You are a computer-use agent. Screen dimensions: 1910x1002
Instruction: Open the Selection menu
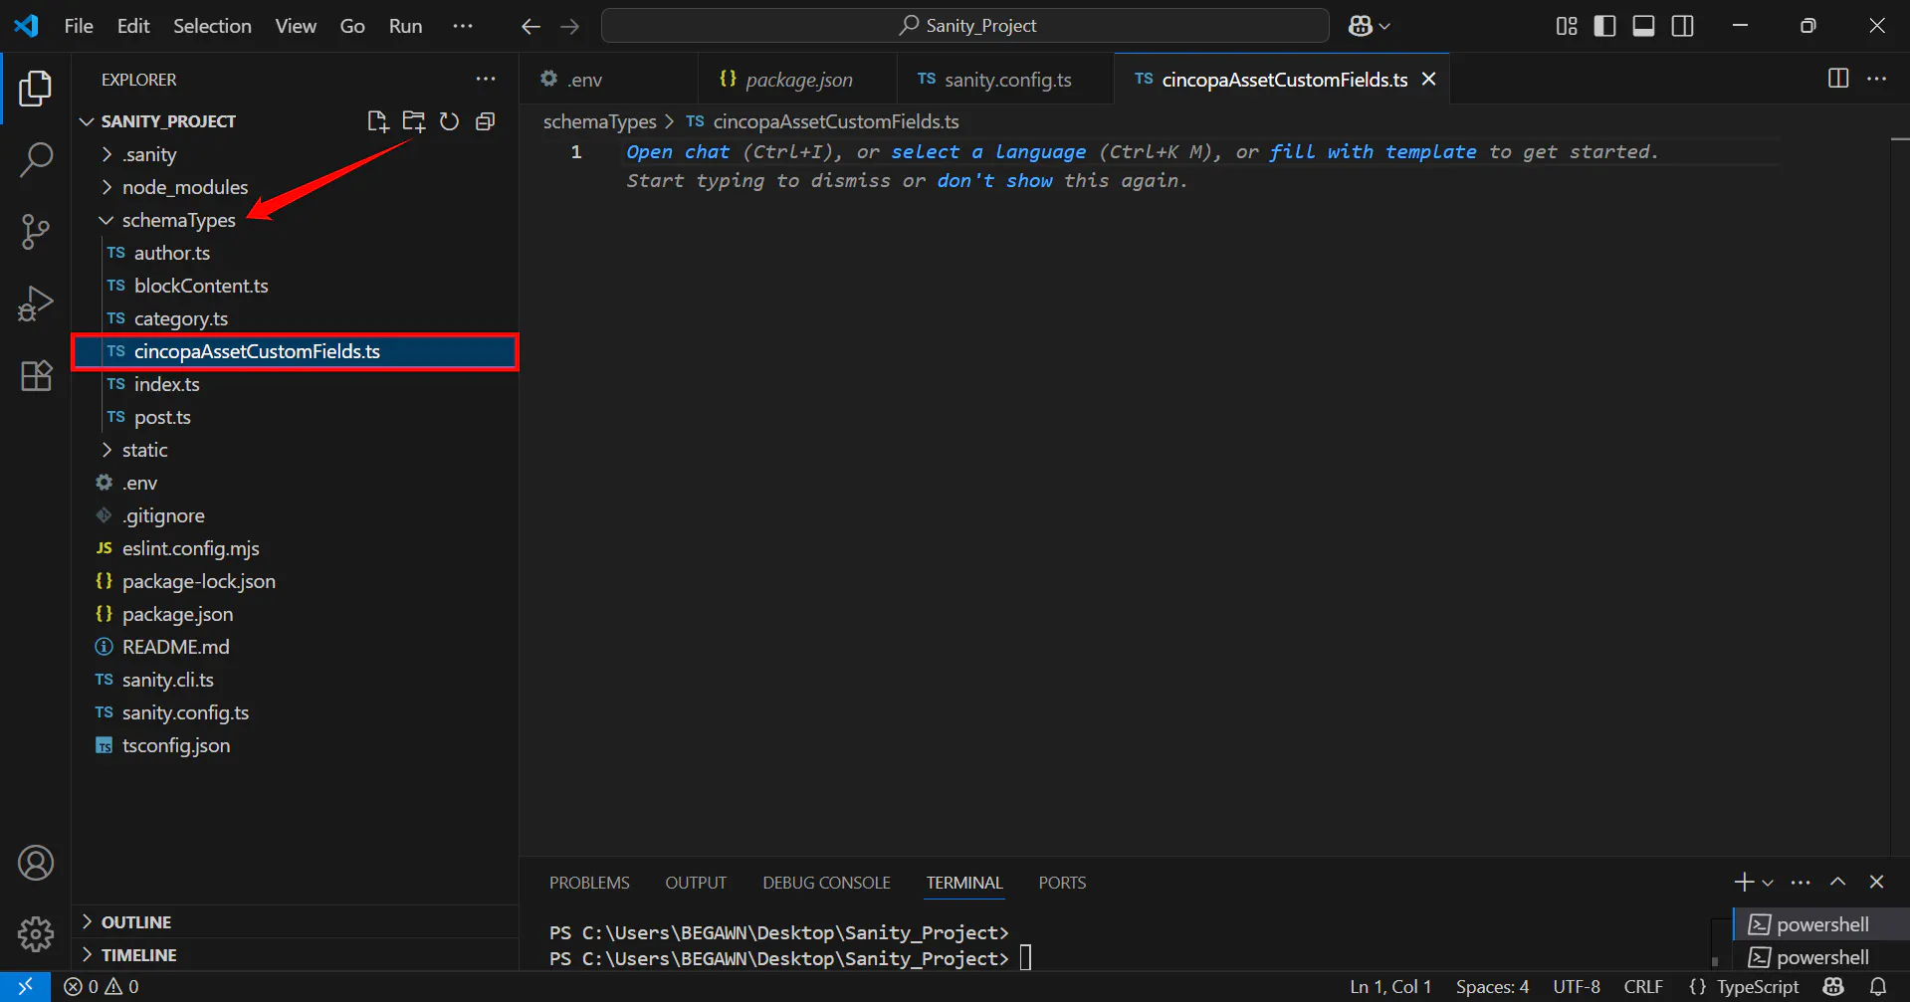[212, 26]
